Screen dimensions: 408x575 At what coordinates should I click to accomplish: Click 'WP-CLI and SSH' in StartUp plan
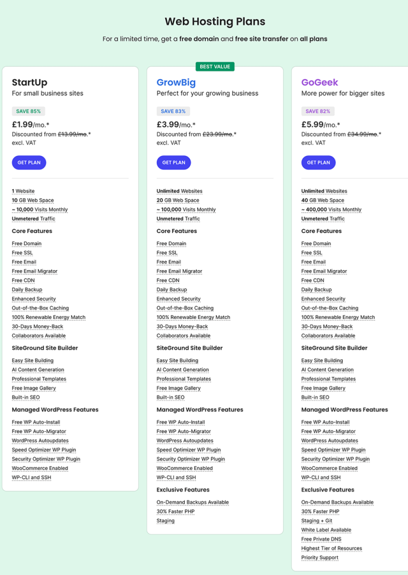(31, 477)
